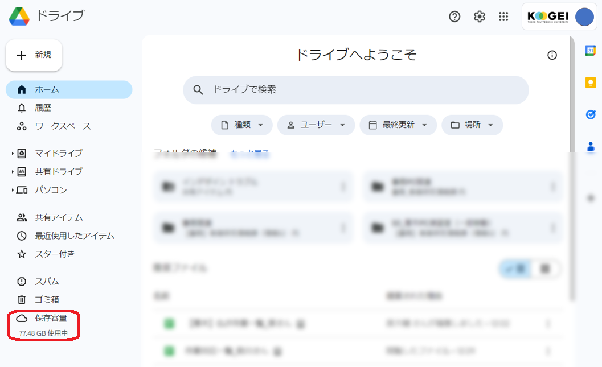The height and width of the screenshot is (367, 602).
Task: Click the Google Drive logo
Action: click(19, 16)
